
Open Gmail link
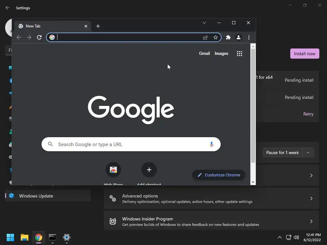pos(204,54)
